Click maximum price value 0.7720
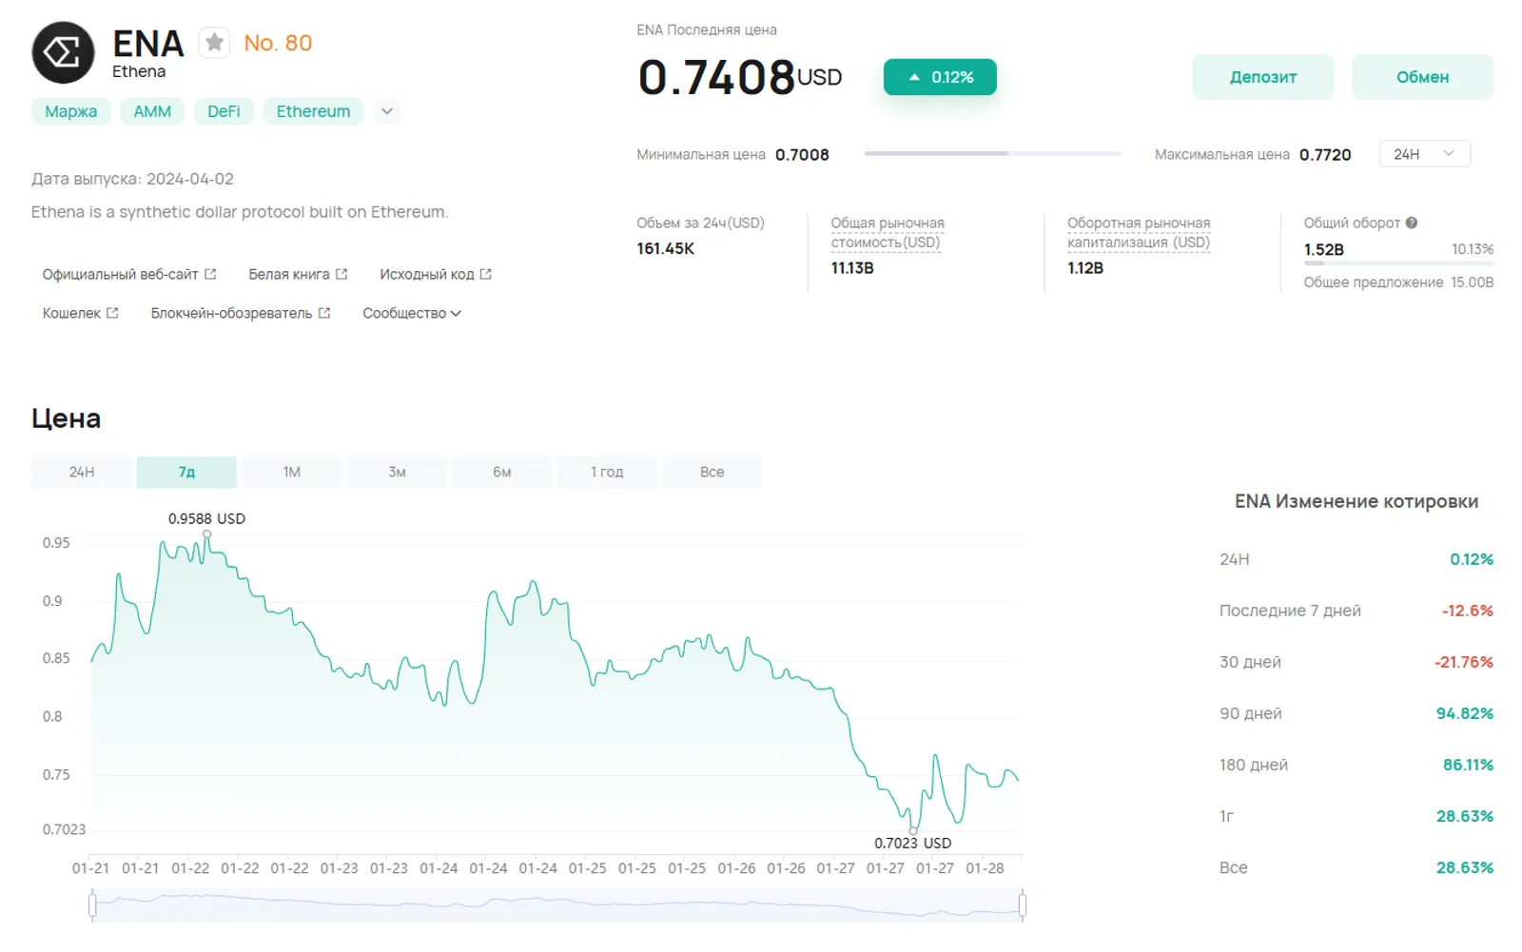The height and width of the screenshot is (952, 1522). [1325, 154]
